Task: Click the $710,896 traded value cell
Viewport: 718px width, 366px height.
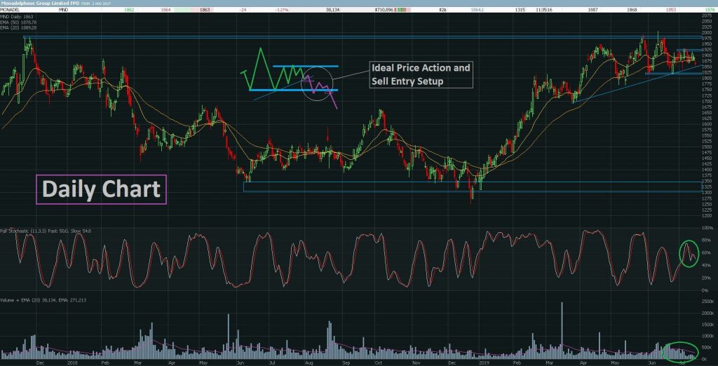Action: pyautogui.click(x=384, y=10)
